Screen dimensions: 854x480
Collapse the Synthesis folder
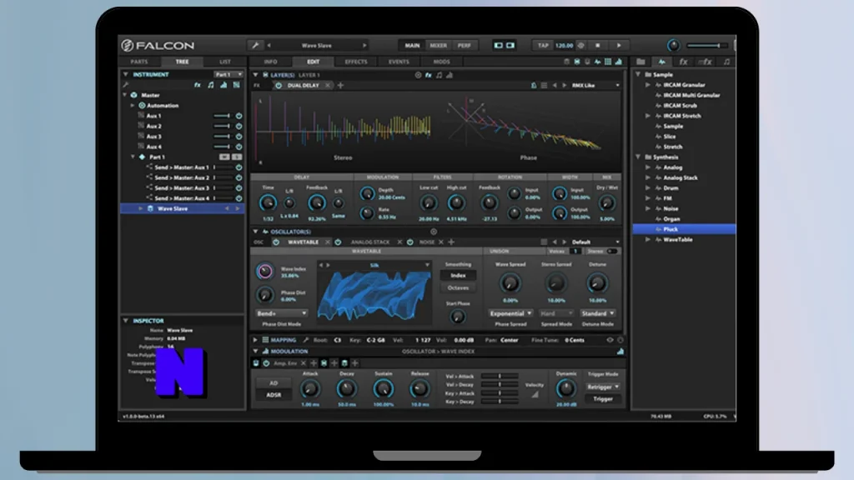click(638, 157)
